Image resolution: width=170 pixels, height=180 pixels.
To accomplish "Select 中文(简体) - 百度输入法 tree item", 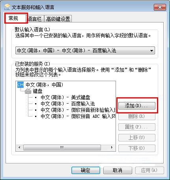I will (68, 104).
